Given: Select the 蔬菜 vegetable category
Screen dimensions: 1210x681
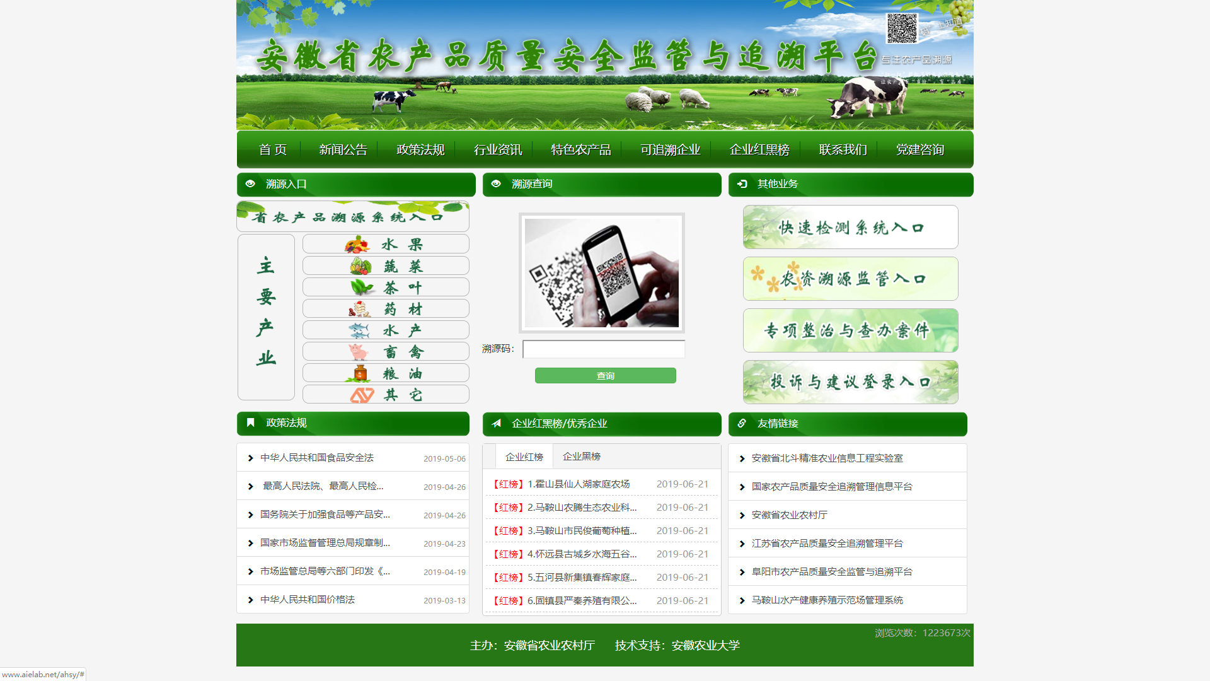Looking at the screenshot, I should (x=386, y=265).
